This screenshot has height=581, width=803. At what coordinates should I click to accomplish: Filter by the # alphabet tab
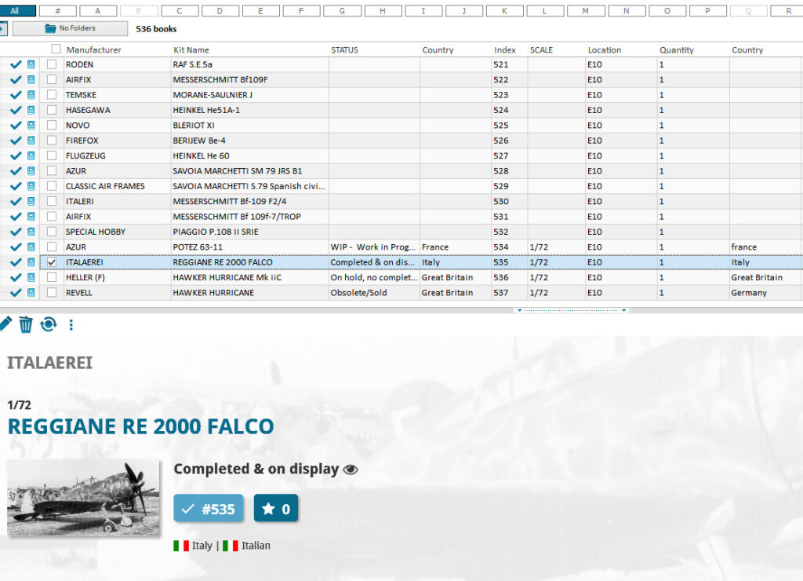pyautogui.click(x=58, y=11)
